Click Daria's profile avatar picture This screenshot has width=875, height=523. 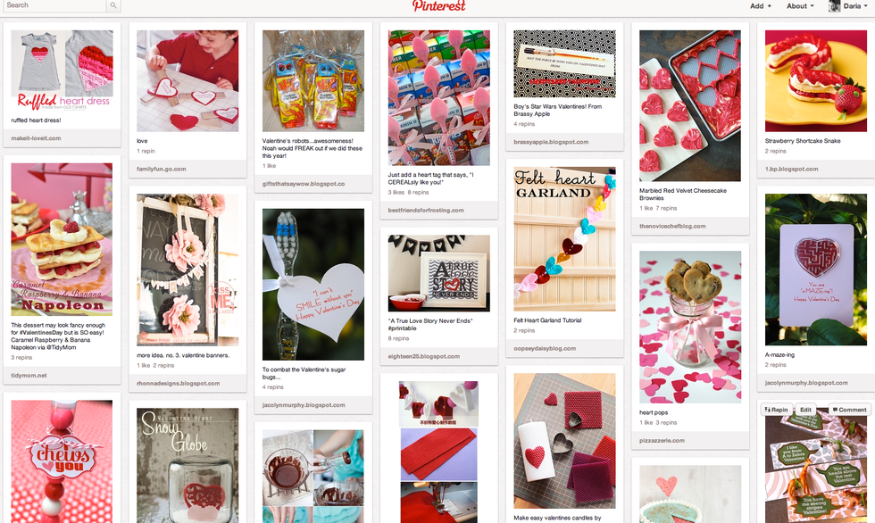834,6
